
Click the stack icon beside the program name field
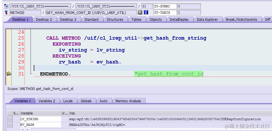(6, 6)
